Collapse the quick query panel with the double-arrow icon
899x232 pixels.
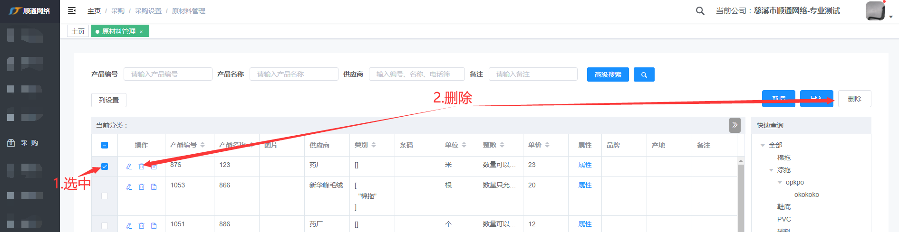(x=735, y=125)
